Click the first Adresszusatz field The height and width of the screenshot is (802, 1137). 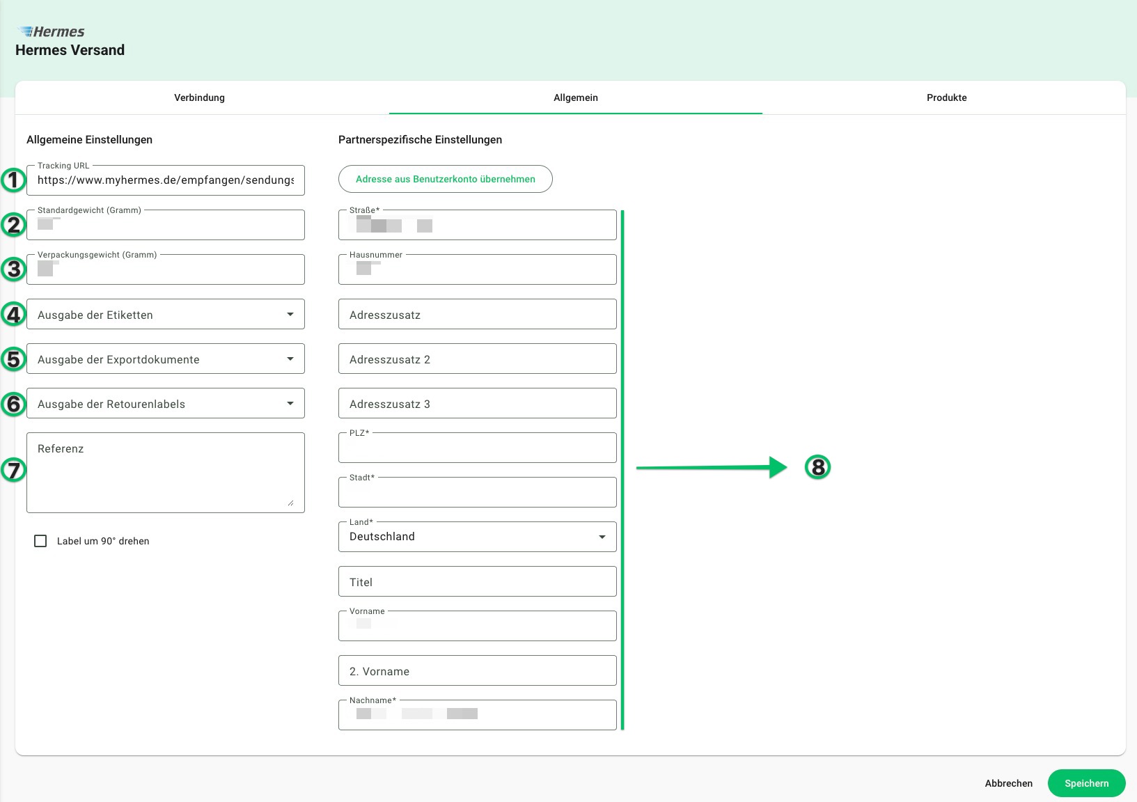click(478, 314)
